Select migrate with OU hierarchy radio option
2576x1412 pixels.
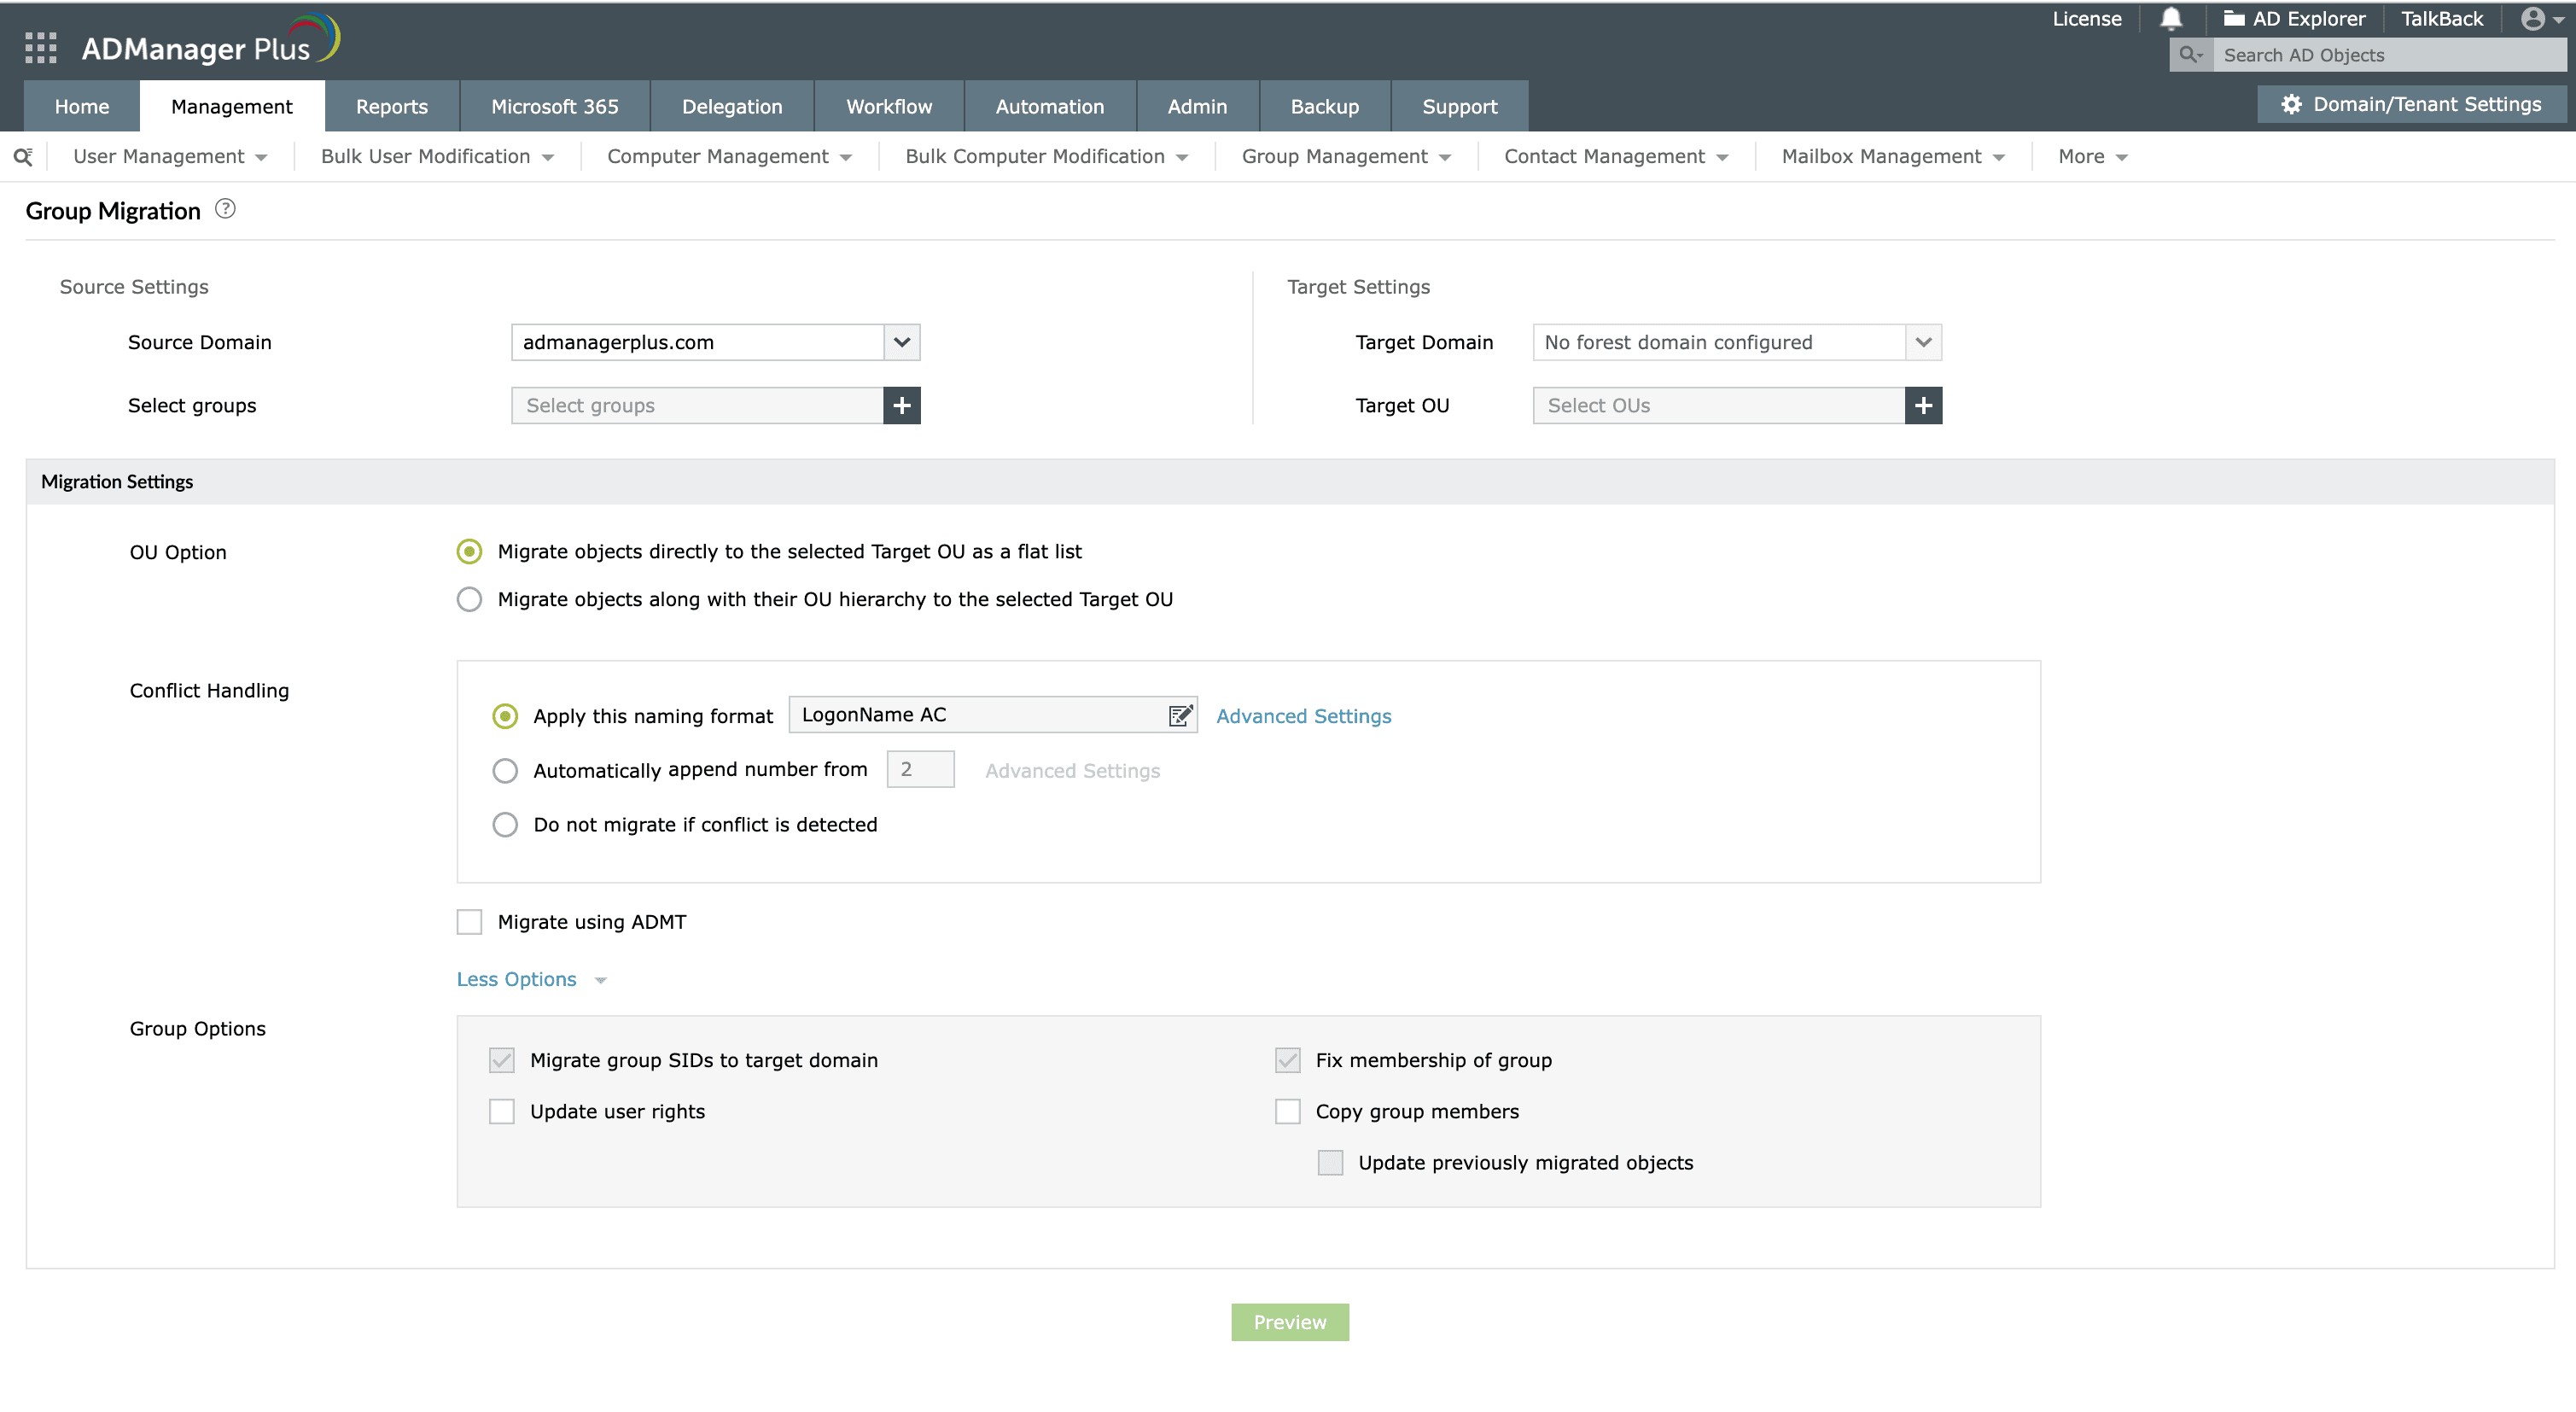[x=469, y=599]
